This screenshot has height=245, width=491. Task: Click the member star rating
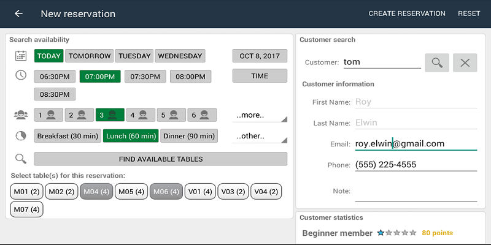[396, 233]
